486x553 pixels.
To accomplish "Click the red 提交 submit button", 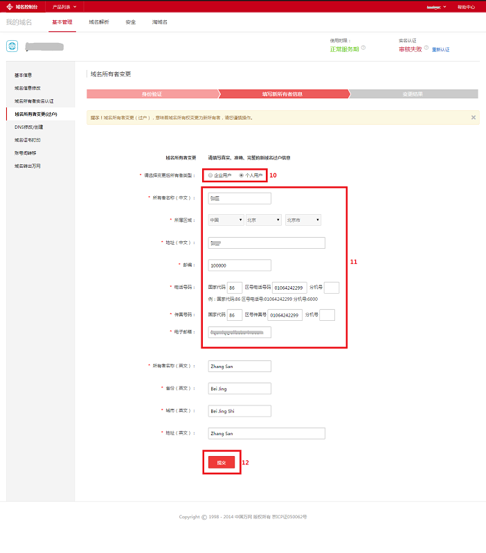I will [x=222, y=462].
